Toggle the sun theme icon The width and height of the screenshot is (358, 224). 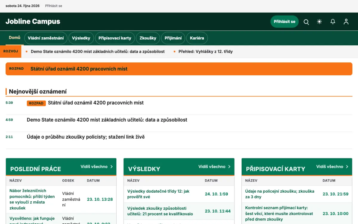point(320,22)
